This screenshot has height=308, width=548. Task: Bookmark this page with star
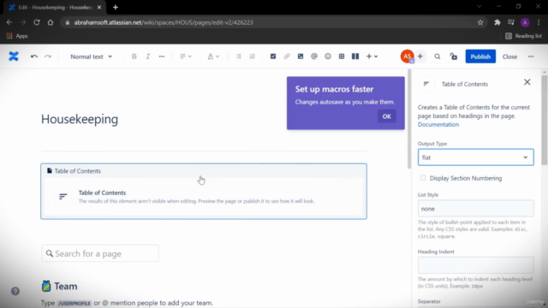point(480,22)
